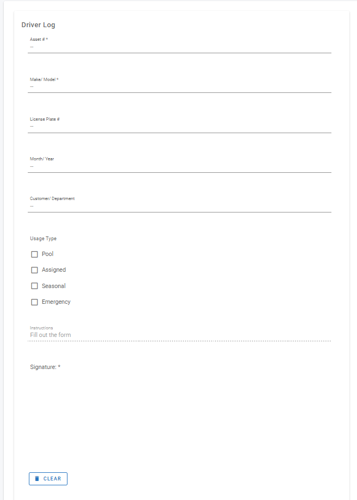
Task: Click into the Make/ Model field
Action: coord(180,87)
